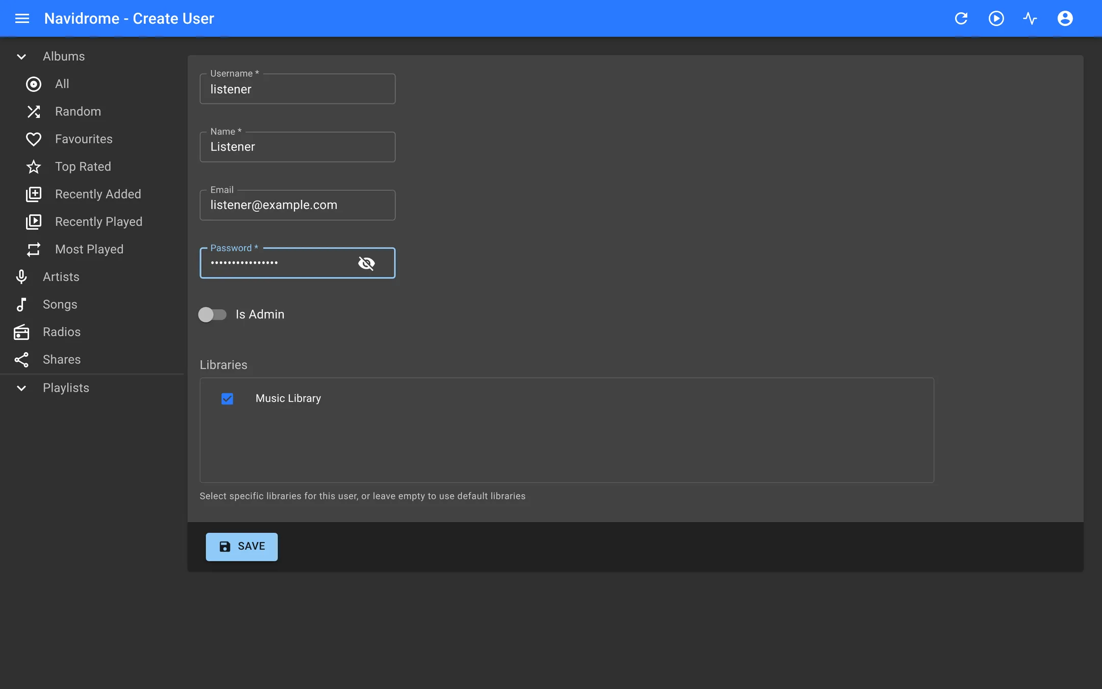Collapse the Albums section chevron
Screen dimensions: 1102x689
21,57
